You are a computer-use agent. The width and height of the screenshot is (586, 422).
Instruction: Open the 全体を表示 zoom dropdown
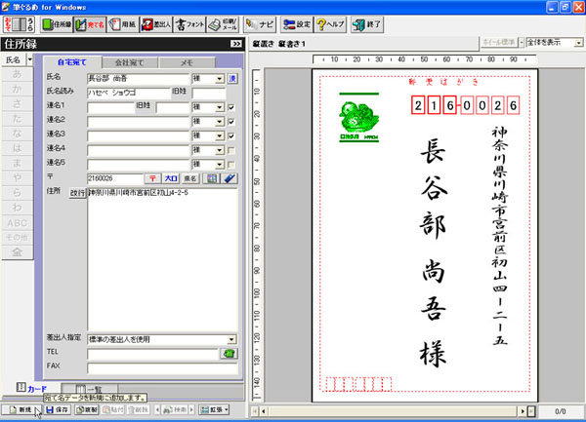[571, 42]
